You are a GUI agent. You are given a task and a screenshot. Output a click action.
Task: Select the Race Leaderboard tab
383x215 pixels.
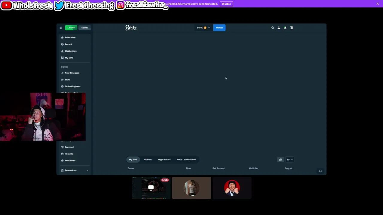click(x=186, y=159)
